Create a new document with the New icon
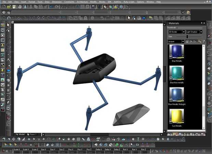This screenshot has width=212, height=154. [x=4, y=6]
